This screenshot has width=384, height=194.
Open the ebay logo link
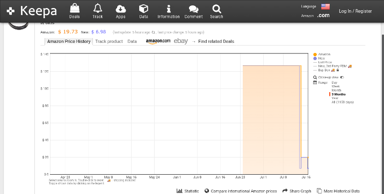(x=181, y=41)
